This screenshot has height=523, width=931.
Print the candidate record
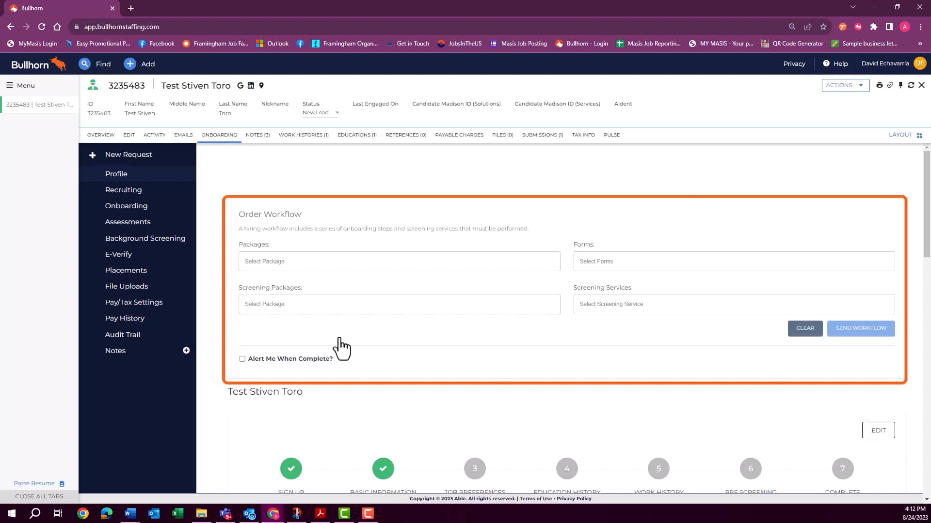tap(880, 85)
